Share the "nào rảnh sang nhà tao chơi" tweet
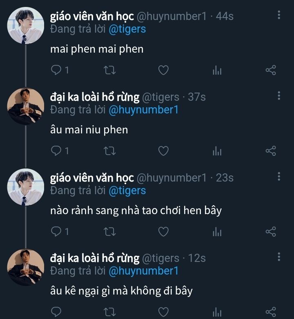The height and width of the screenshot is (319, 294). click(x=271, y=232)
